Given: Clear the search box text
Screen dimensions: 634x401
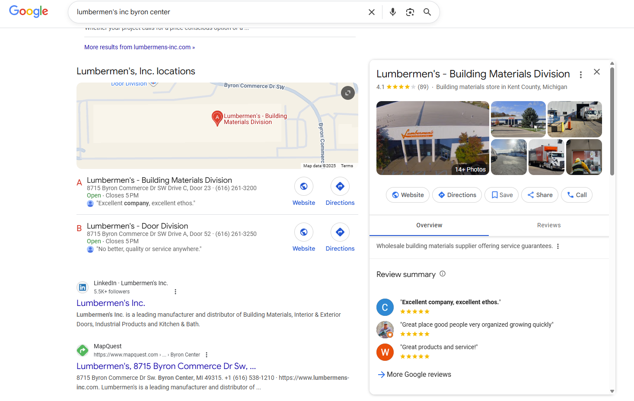Looking at the screenshot, I should 371,12.
